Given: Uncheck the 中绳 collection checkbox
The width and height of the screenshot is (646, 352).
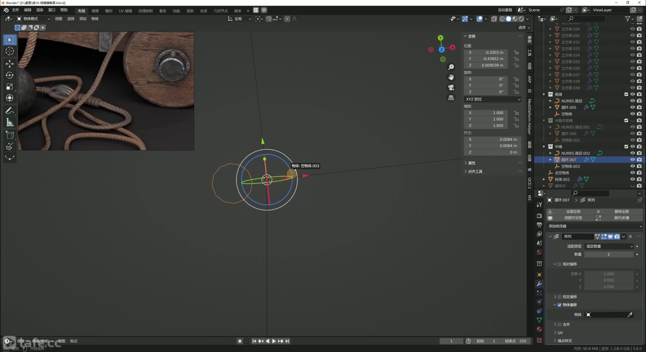Looking at the screenshot, I should (x=626, y=147).
